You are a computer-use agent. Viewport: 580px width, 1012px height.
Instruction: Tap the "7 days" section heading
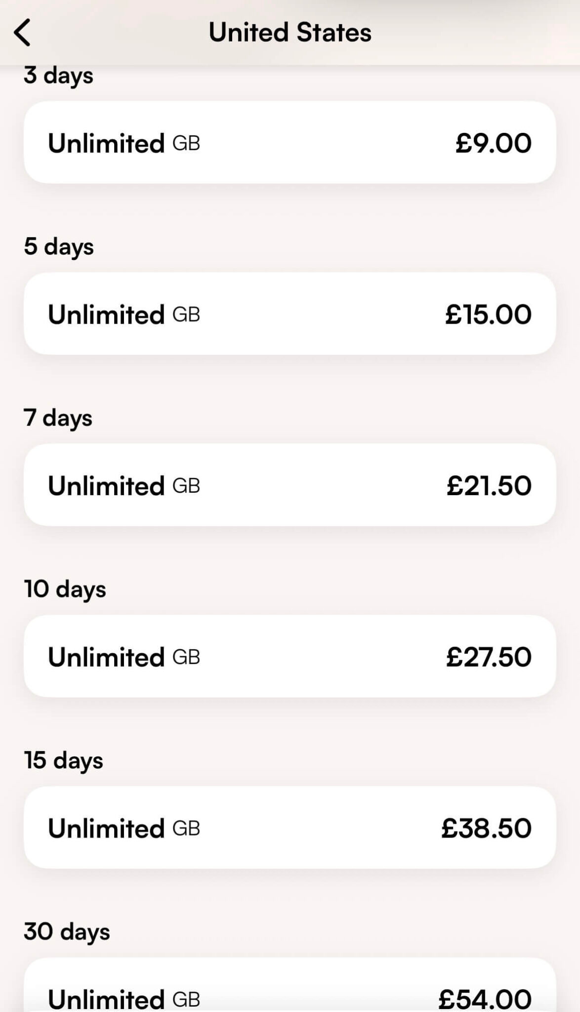[58, 418]
